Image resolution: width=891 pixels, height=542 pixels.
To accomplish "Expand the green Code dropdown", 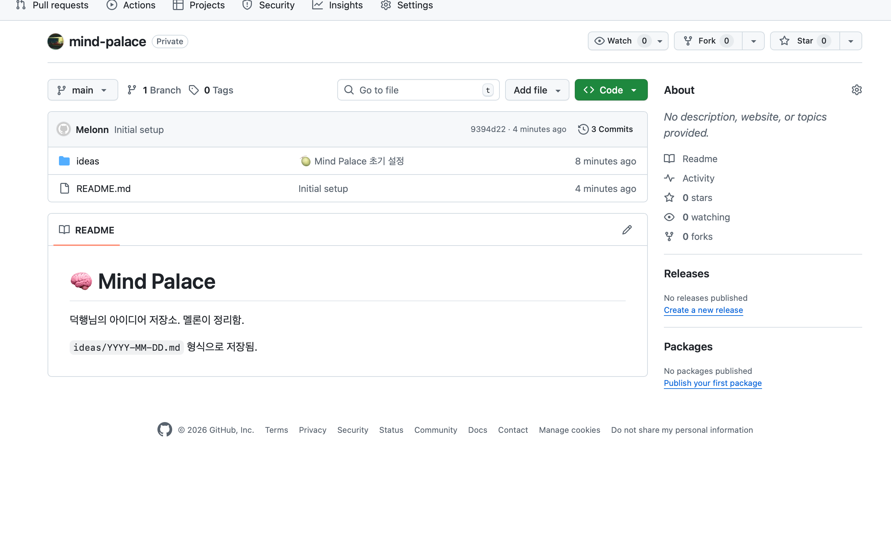I will [611, 90].
